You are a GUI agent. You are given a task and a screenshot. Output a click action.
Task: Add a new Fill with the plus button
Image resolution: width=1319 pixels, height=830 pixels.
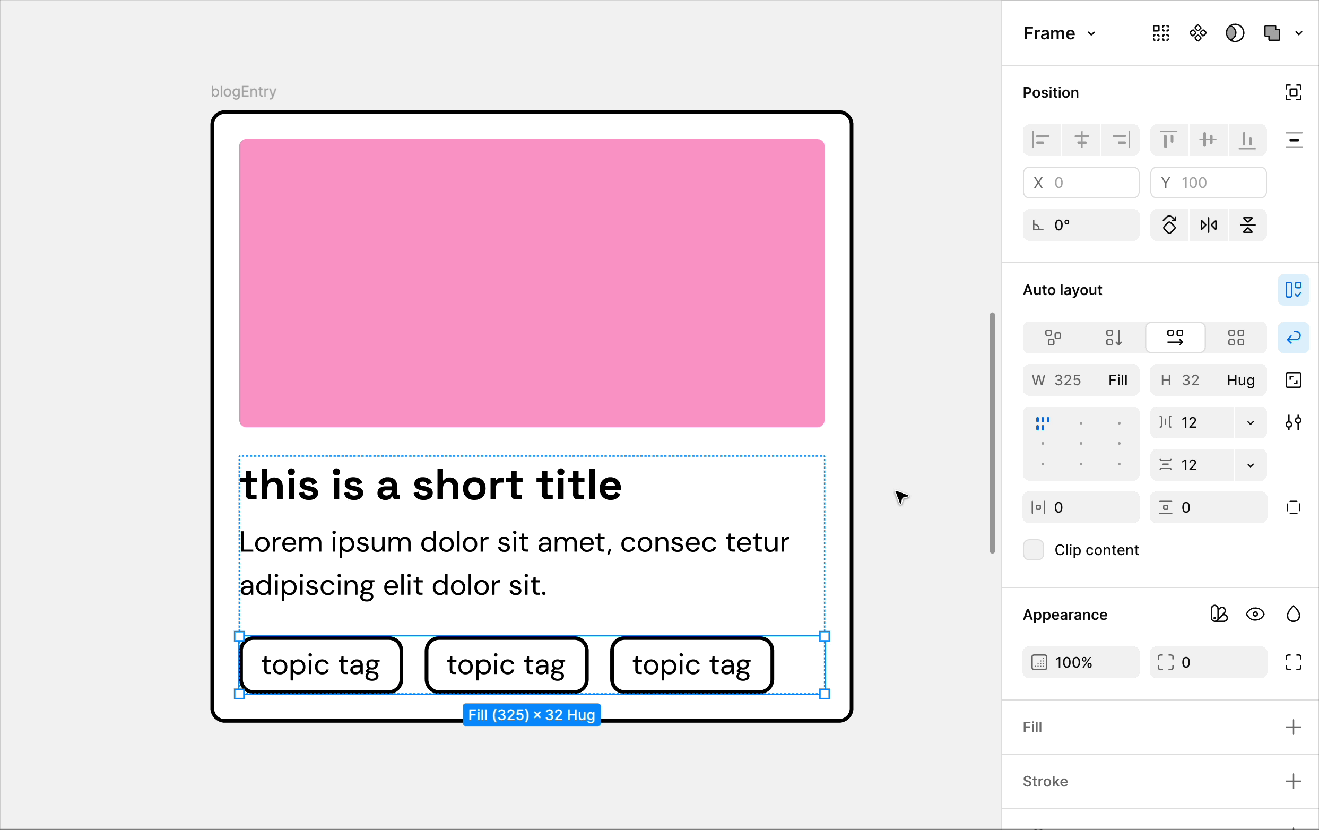tap(1293, 727)
